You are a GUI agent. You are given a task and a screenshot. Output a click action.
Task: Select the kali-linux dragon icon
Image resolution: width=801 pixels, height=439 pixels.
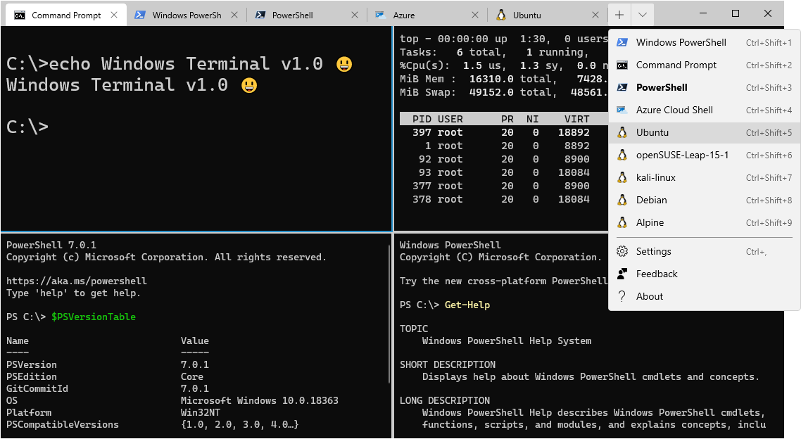pos(622,177)
